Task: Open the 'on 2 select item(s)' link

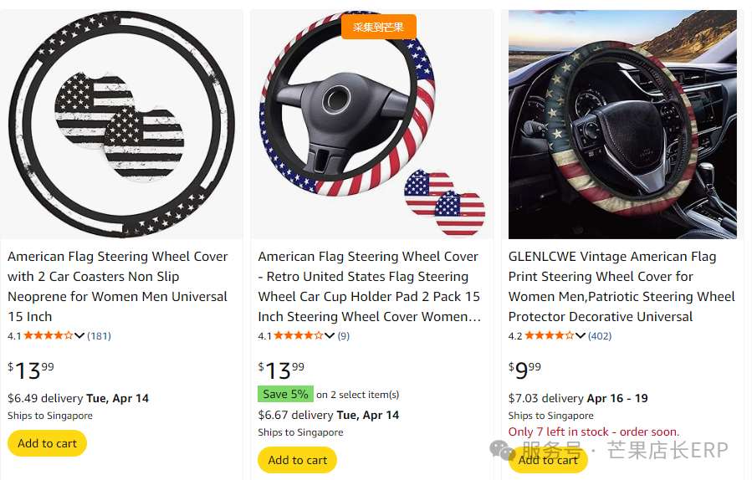Action: pos(357,395)
